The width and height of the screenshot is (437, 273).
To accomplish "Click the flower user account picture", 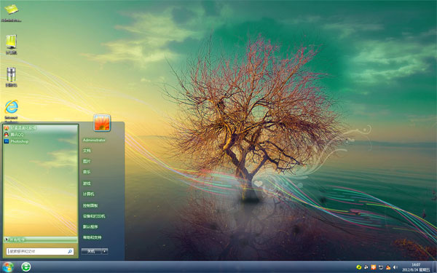I will click(102, 122).
